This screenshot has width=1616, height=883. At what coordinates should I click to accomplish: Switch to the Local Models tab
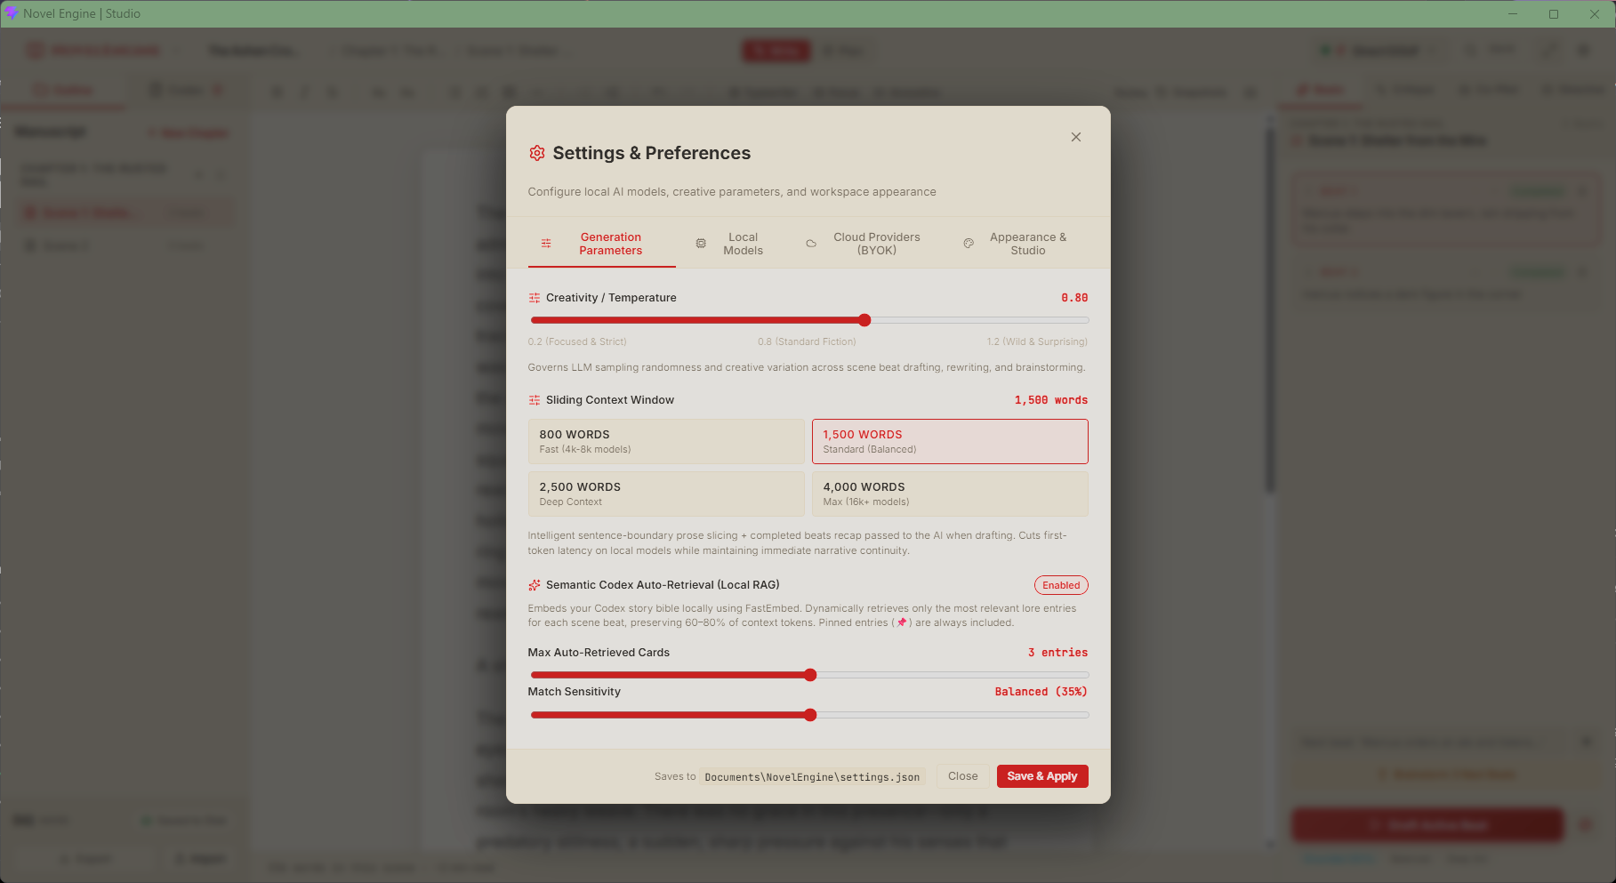tap(731, 244)
